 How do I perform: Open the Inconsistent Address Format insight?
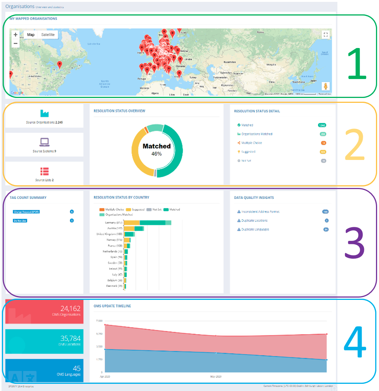[x=260, y=212]
